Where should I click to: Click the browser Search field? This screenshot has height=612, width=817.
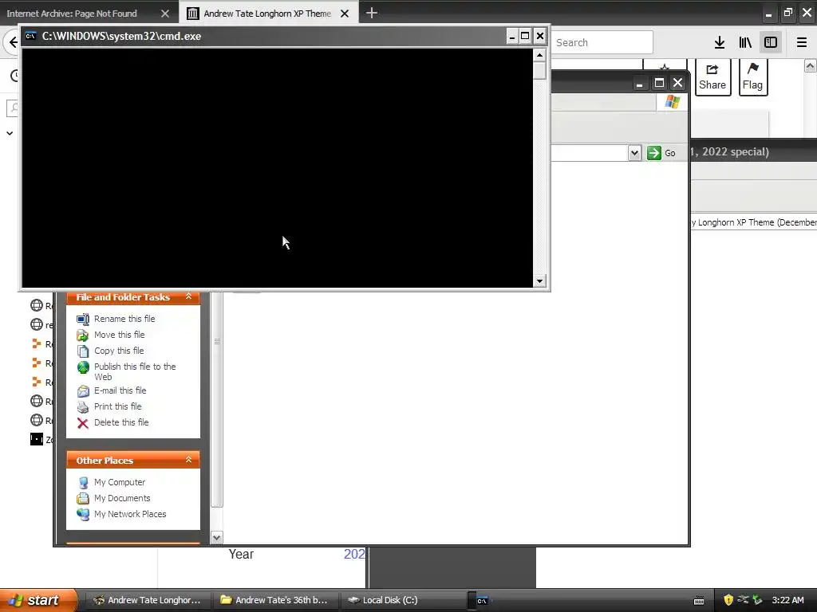(x=602, y=43)
